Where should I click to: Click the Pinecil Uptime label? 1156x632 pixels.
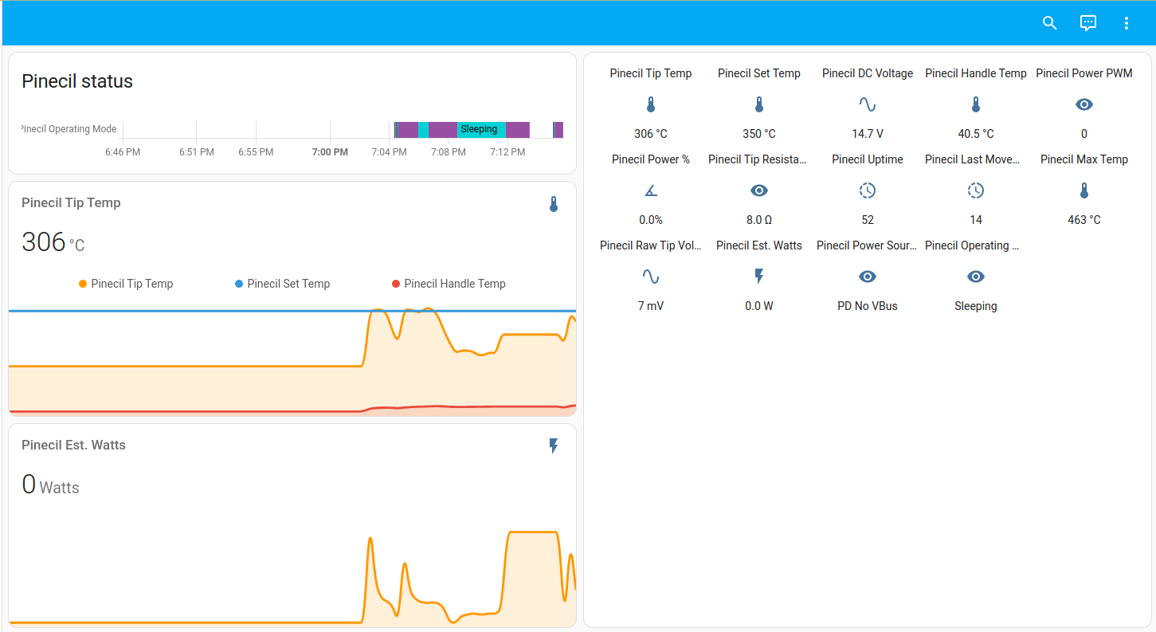click(867, 159)
